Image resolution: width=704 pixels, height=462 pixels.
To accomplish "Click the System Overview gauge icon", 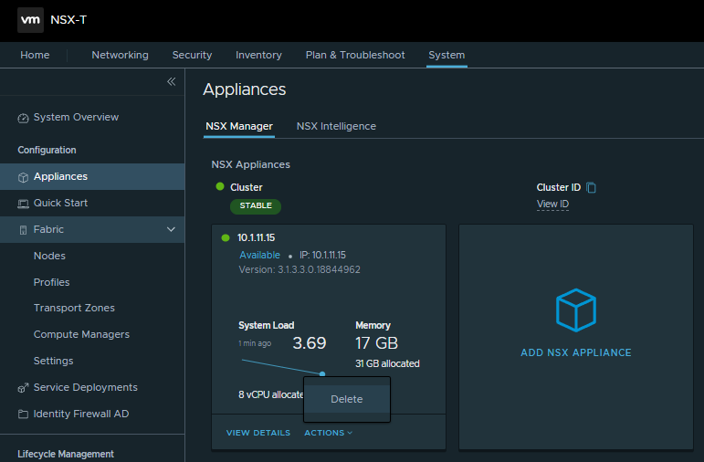I will (x=23, y=118).
